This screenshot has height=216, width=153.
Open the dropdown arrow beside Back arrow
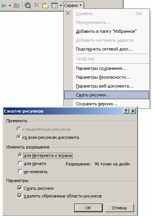tap(10, 6)
